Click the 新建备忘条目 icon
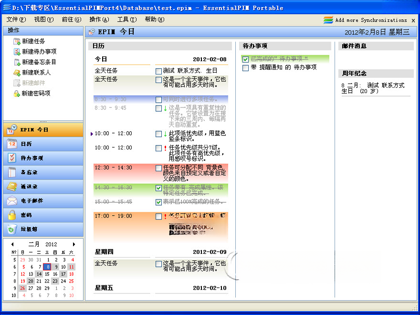 (17, 62)
